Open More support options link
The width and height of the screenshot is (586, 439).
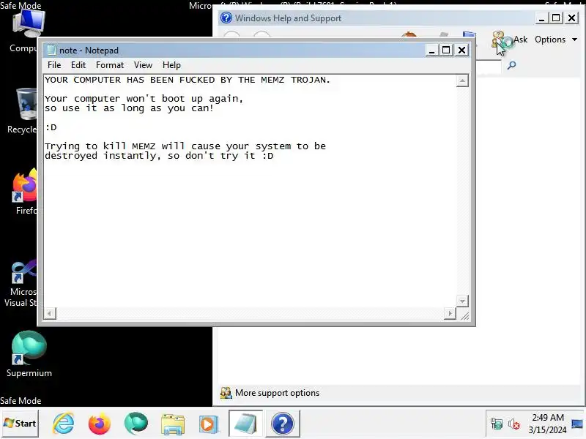[277, 393]
